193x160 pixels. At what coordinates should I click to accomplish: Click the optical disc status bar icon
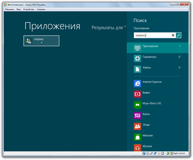148,153
